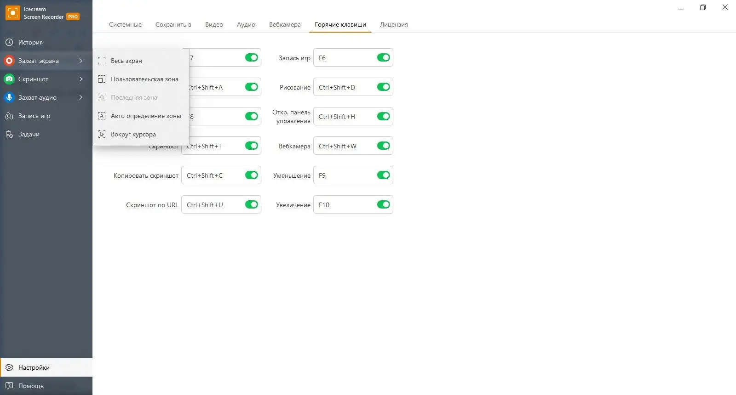Click the Скриншот по URL label
Screen dimensions: 736x395
tap(152, 205)
